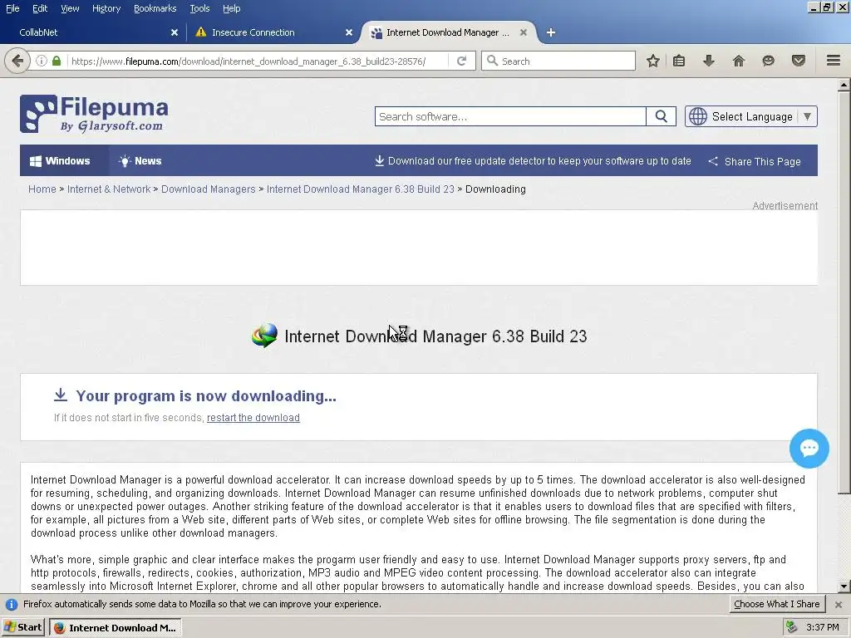Open Internet Download Manager 6.38 Build 23 breadcrumb
Screen dimensions: 851x638
coord(361,189)
